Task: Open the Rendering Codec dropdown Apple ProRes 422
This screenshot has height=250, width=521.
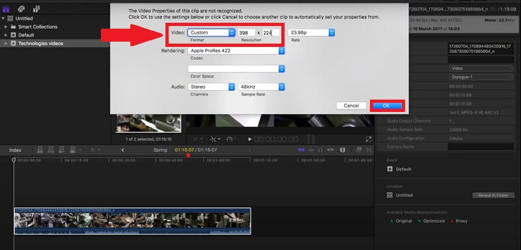Action: 236,51
